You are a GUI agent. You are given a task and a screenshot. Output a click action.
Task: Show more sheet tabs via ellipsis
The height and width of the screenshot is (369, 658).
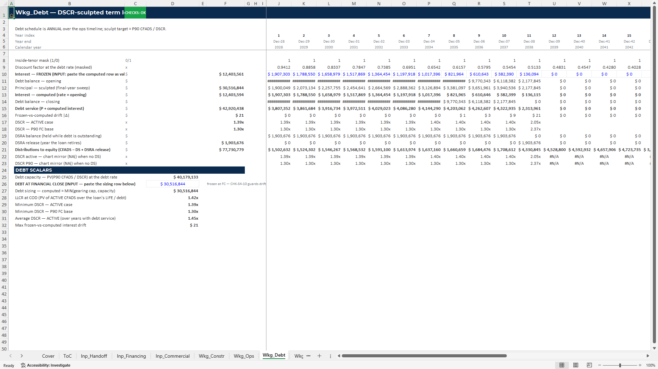pos(308,356)
